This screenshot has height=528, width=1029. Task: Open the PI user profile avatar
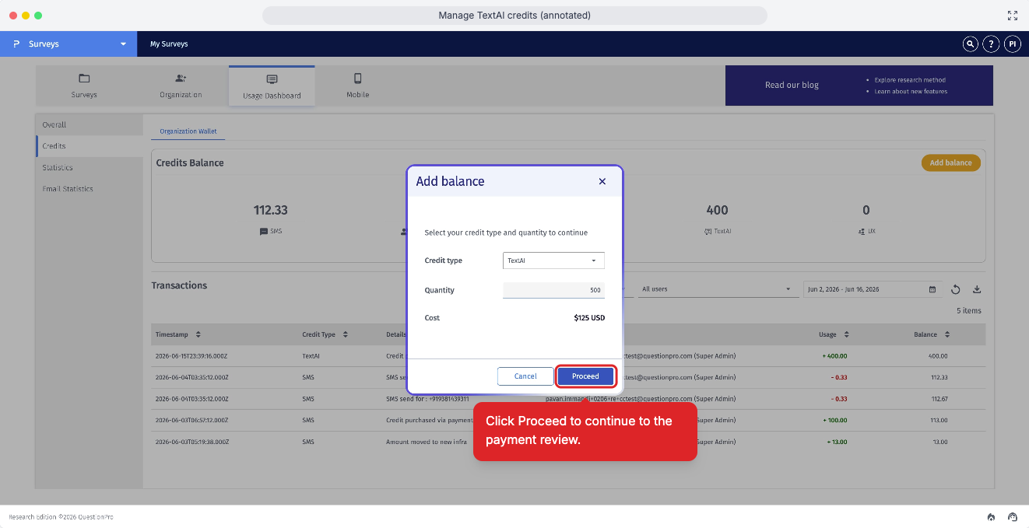pyautogui.click(x=1012, y=44)
